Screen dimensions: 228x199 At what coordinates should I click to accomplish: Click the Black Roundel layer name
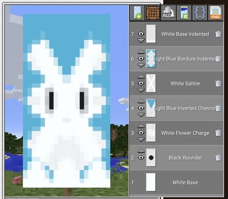pos(185,158)
